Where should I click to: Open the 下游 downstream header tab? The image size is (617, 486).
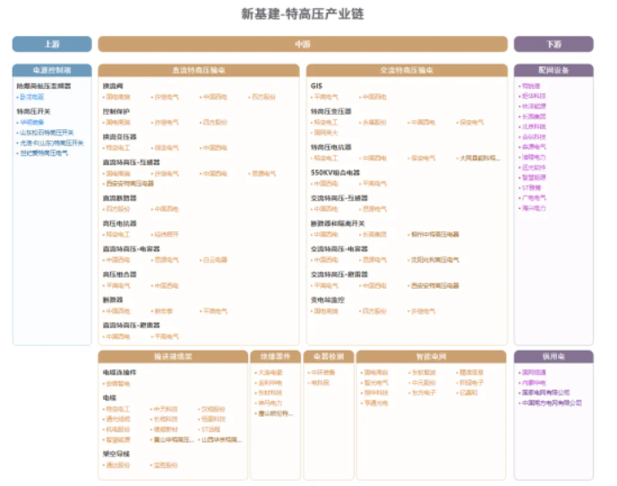[x=553, y=44]
